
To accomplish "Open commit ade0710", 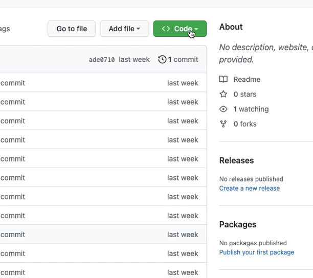I will point(102,60).
